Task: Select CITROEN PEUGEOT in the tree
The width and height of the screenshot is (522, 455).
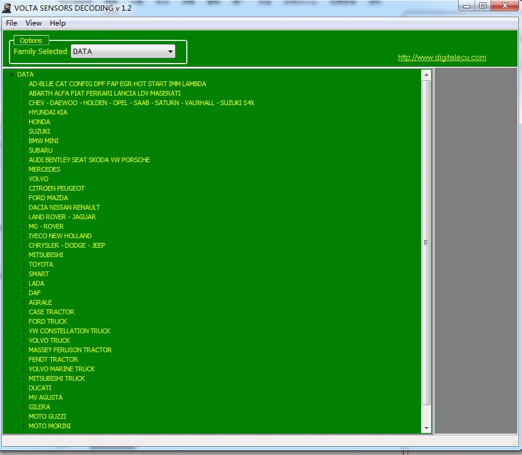Action: tap(56, 188)
